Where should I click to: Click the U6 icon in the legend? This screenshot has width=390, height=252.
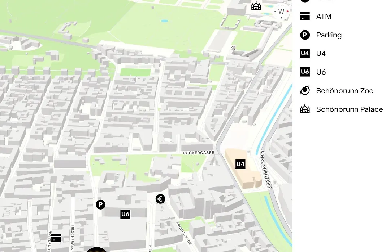point(305,72)
